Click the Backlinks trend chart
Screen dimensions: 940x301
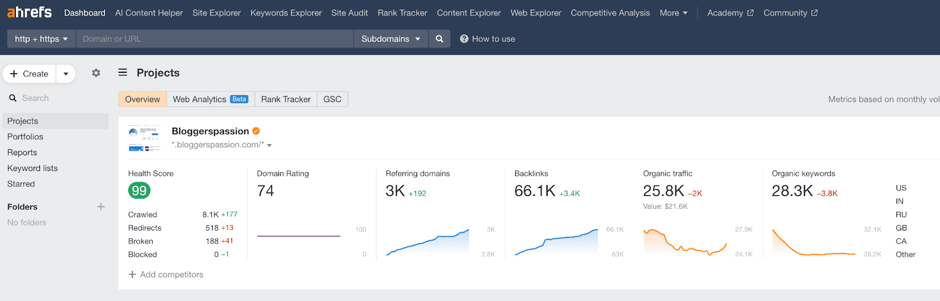(x=556, y=242)
